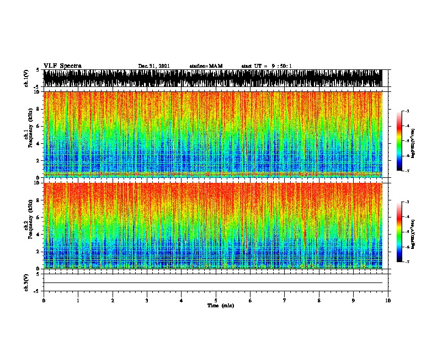Click the "0" tick on the time axis

(x=44, y=301)
